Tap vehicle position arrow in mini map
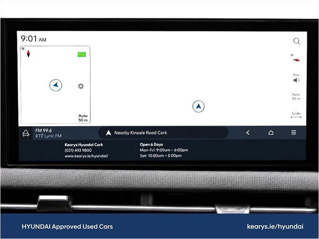Screen dimensions: 319x239 tap(56, 85)
